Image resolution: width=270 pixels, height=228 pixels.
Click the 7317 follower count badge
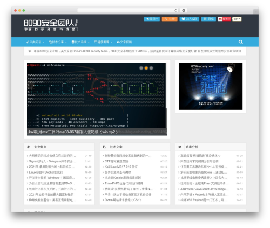(x=237, y=19)
